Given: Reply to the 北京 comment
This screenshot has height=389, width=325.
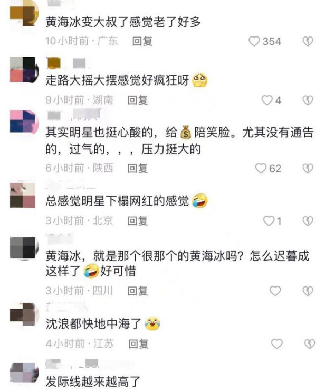Looking at the screenshot, I should (138, 221).
